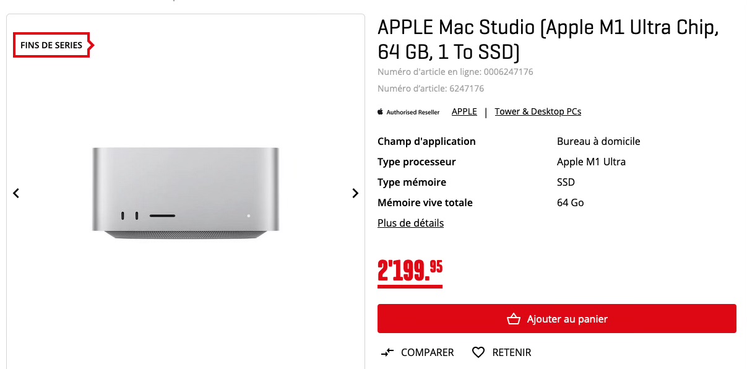Screen dimensions: 747x369
Task: Toggle RETENIR to add to the wishlist
Action: (511, 352)
